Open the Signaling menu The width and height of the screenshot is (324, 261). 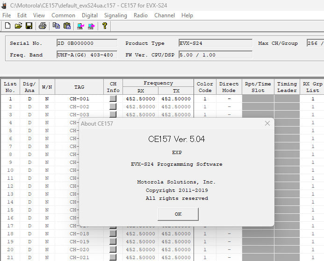[115, 15]
